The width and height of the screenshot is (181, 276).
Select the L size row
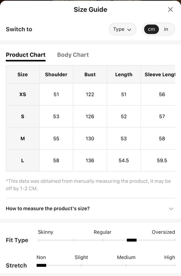pos(90,160)
